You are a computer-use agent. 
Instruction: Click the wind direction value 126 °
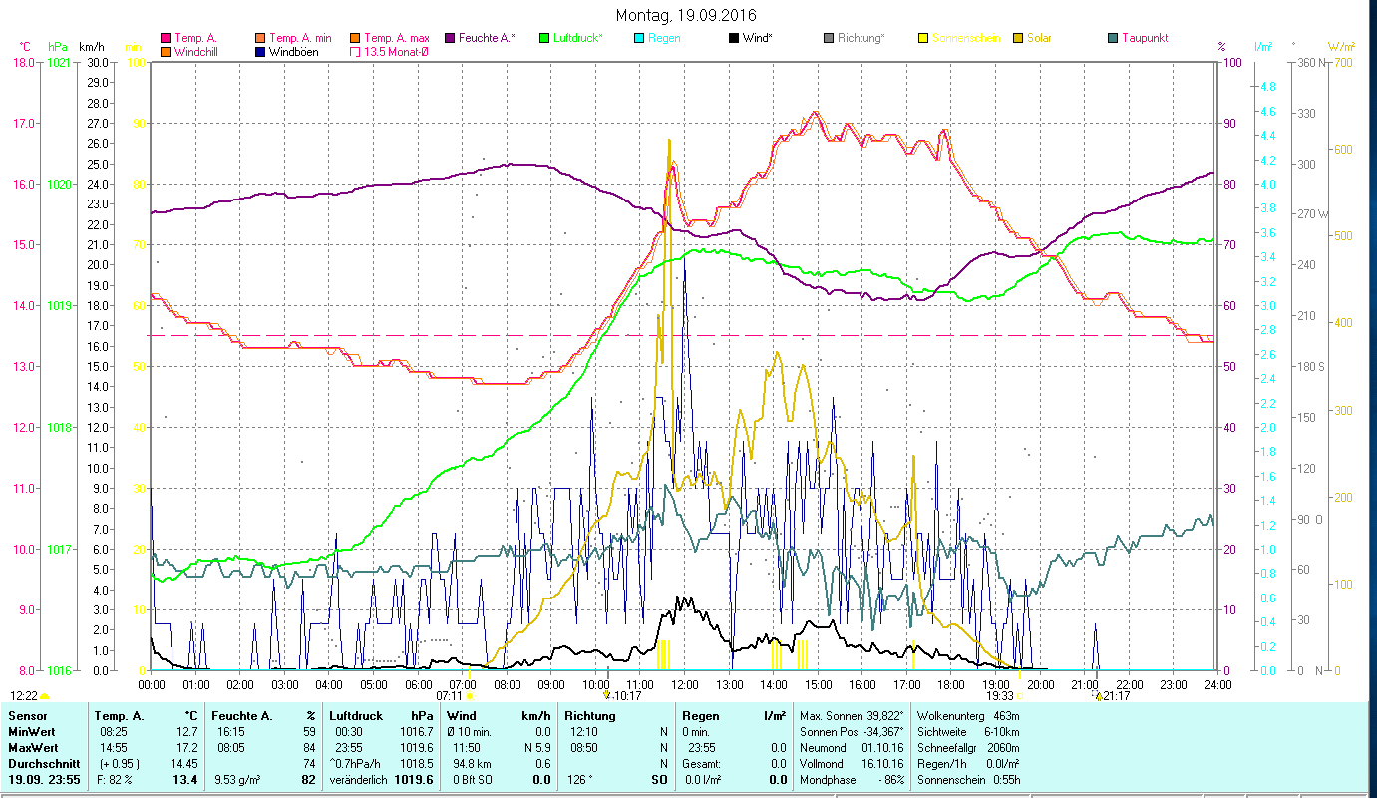(579, 779)
